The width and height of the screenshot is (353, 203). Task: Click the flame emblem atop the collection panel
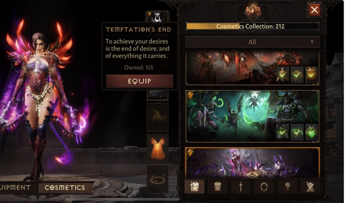point(253,11)
